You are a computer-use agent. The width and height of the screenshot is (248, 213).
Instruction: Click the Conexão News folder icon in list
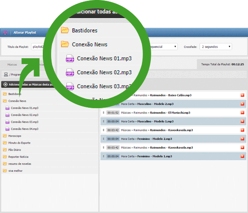tap(5, 101)
